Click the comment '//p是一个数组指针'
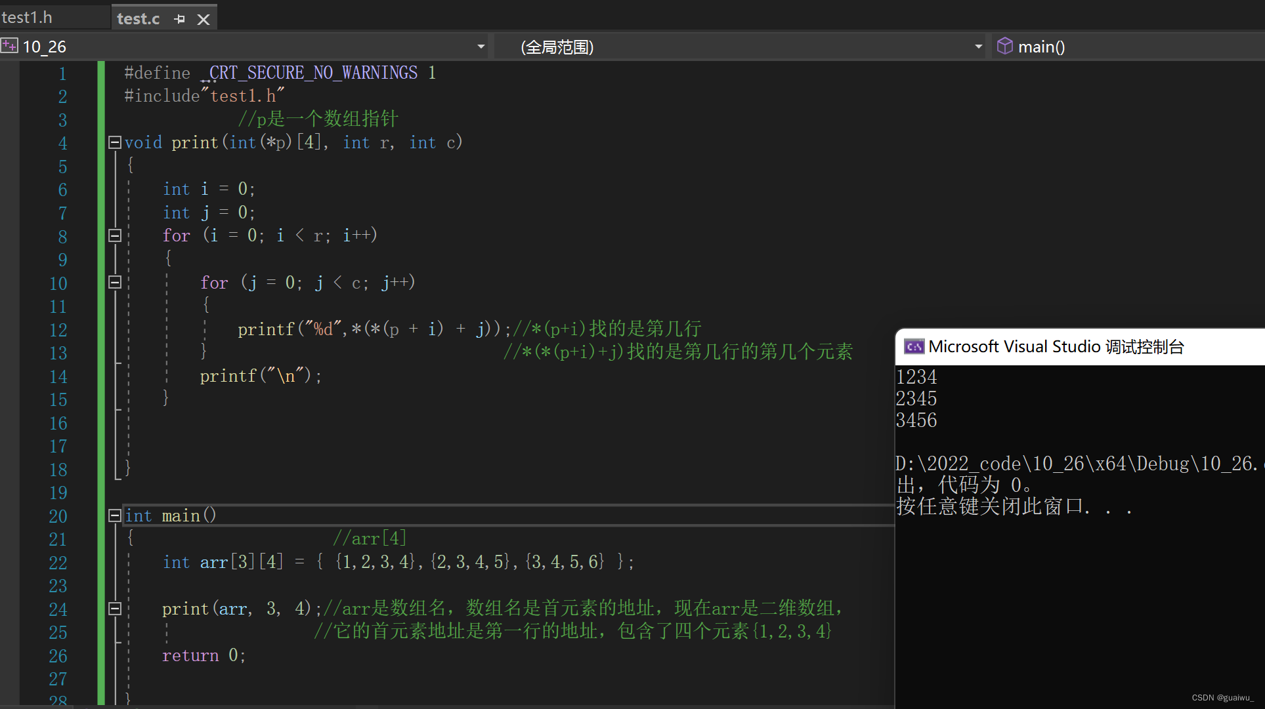 point(318,119)
